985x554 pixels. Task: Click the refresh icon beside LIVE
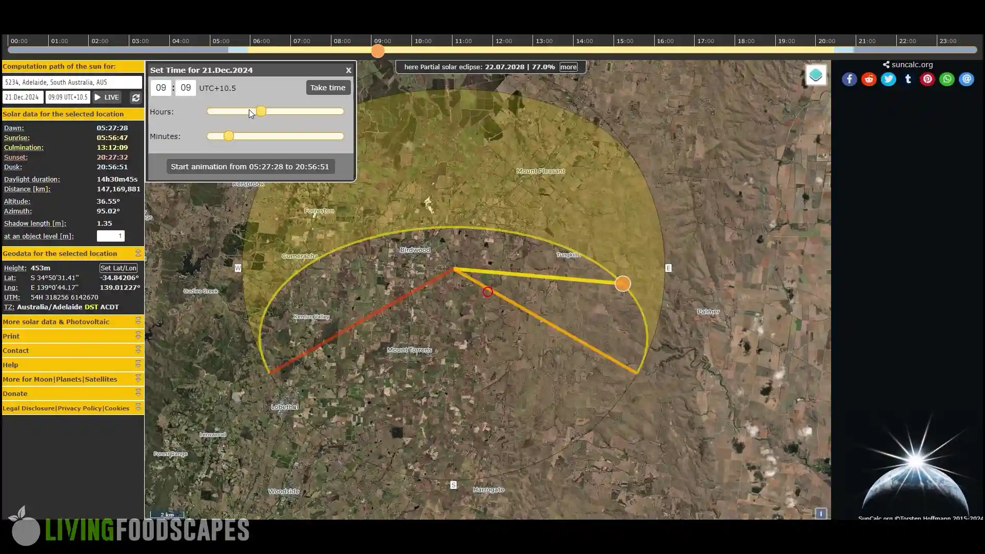pyautogui.click(x=135, y=97)
